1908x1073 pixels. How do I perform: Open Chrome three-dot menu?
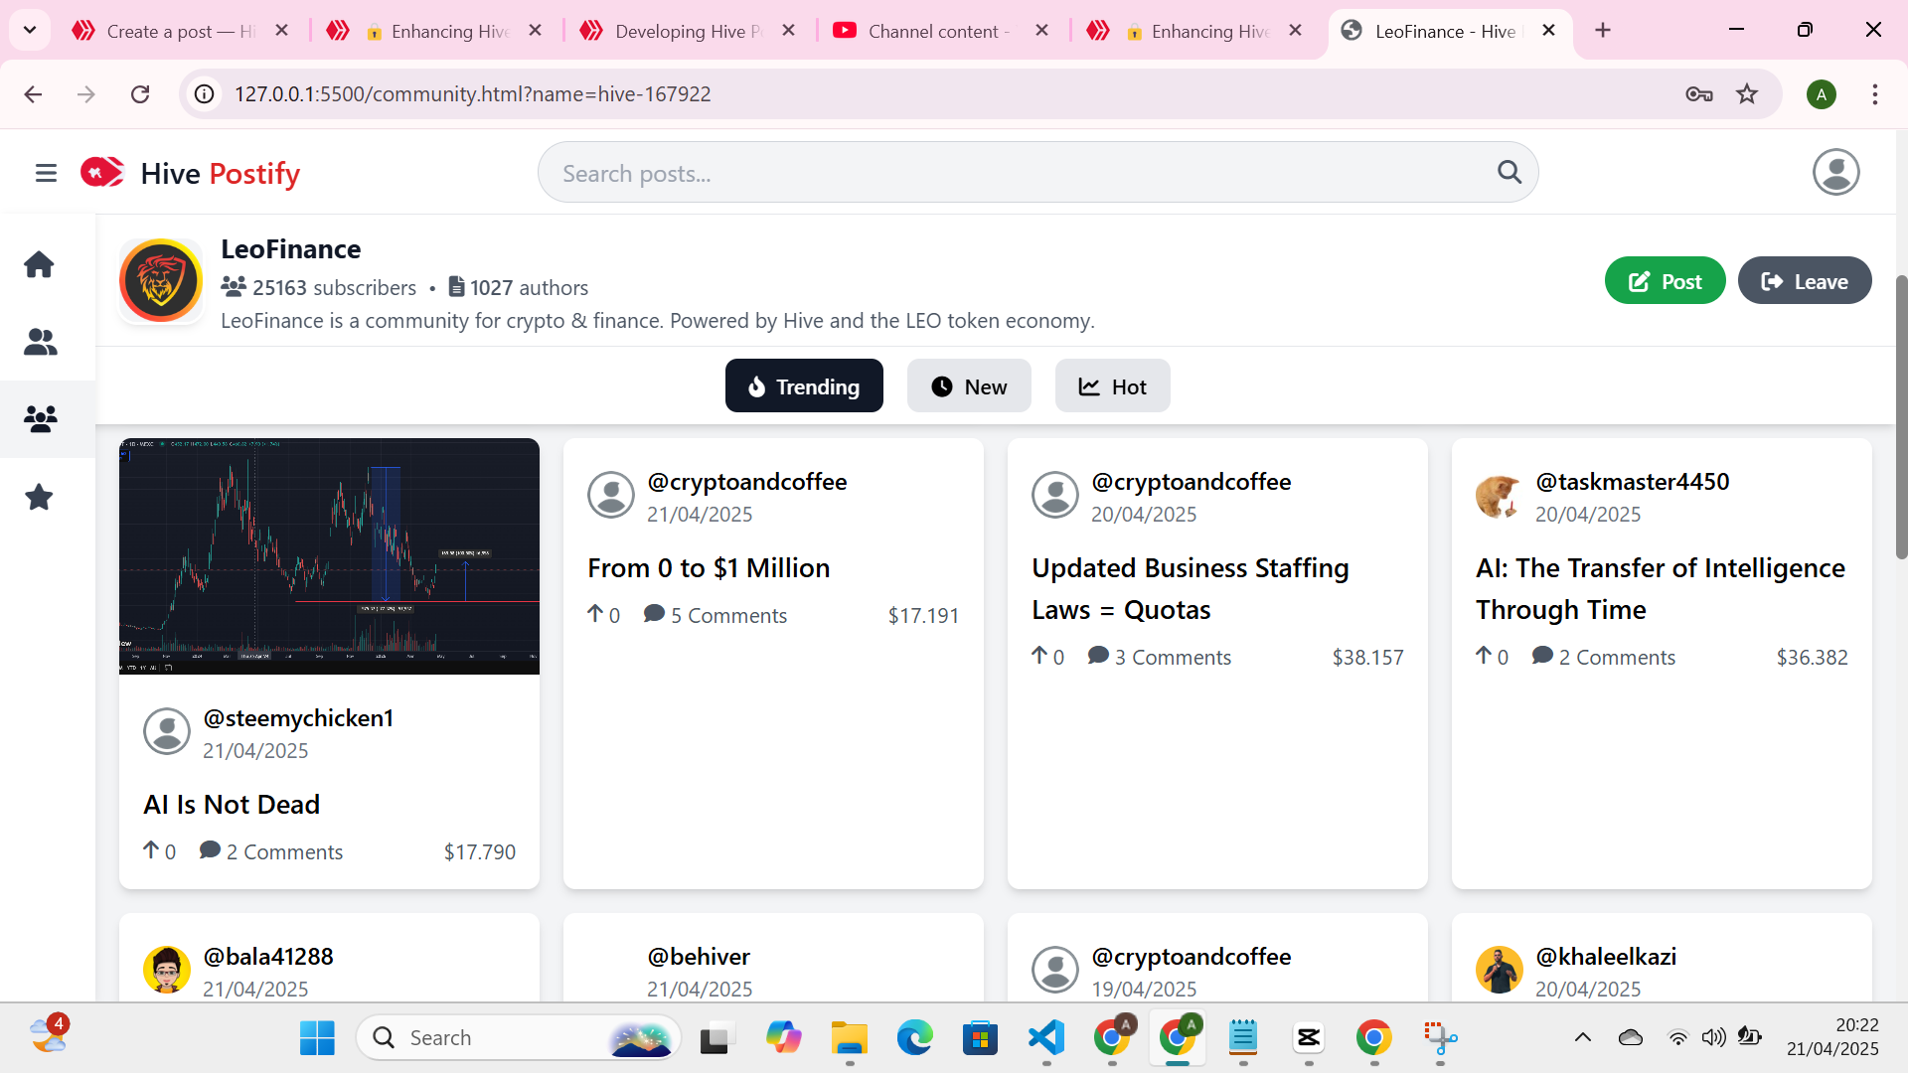(x=1874, y=93)
